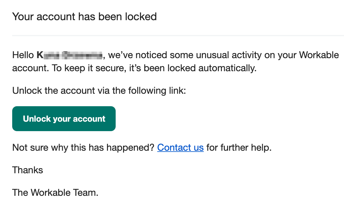Image resolution: width=344 pixels, height=205 pixels.
Task: Open the Contact us link
Action: click(180, 148)
